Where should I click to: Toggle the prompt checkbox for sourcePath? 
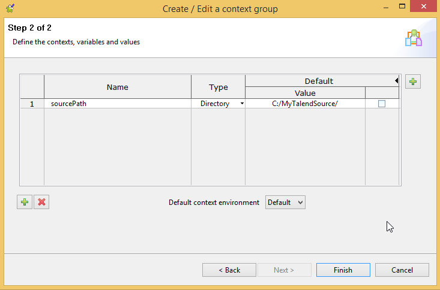382,104
